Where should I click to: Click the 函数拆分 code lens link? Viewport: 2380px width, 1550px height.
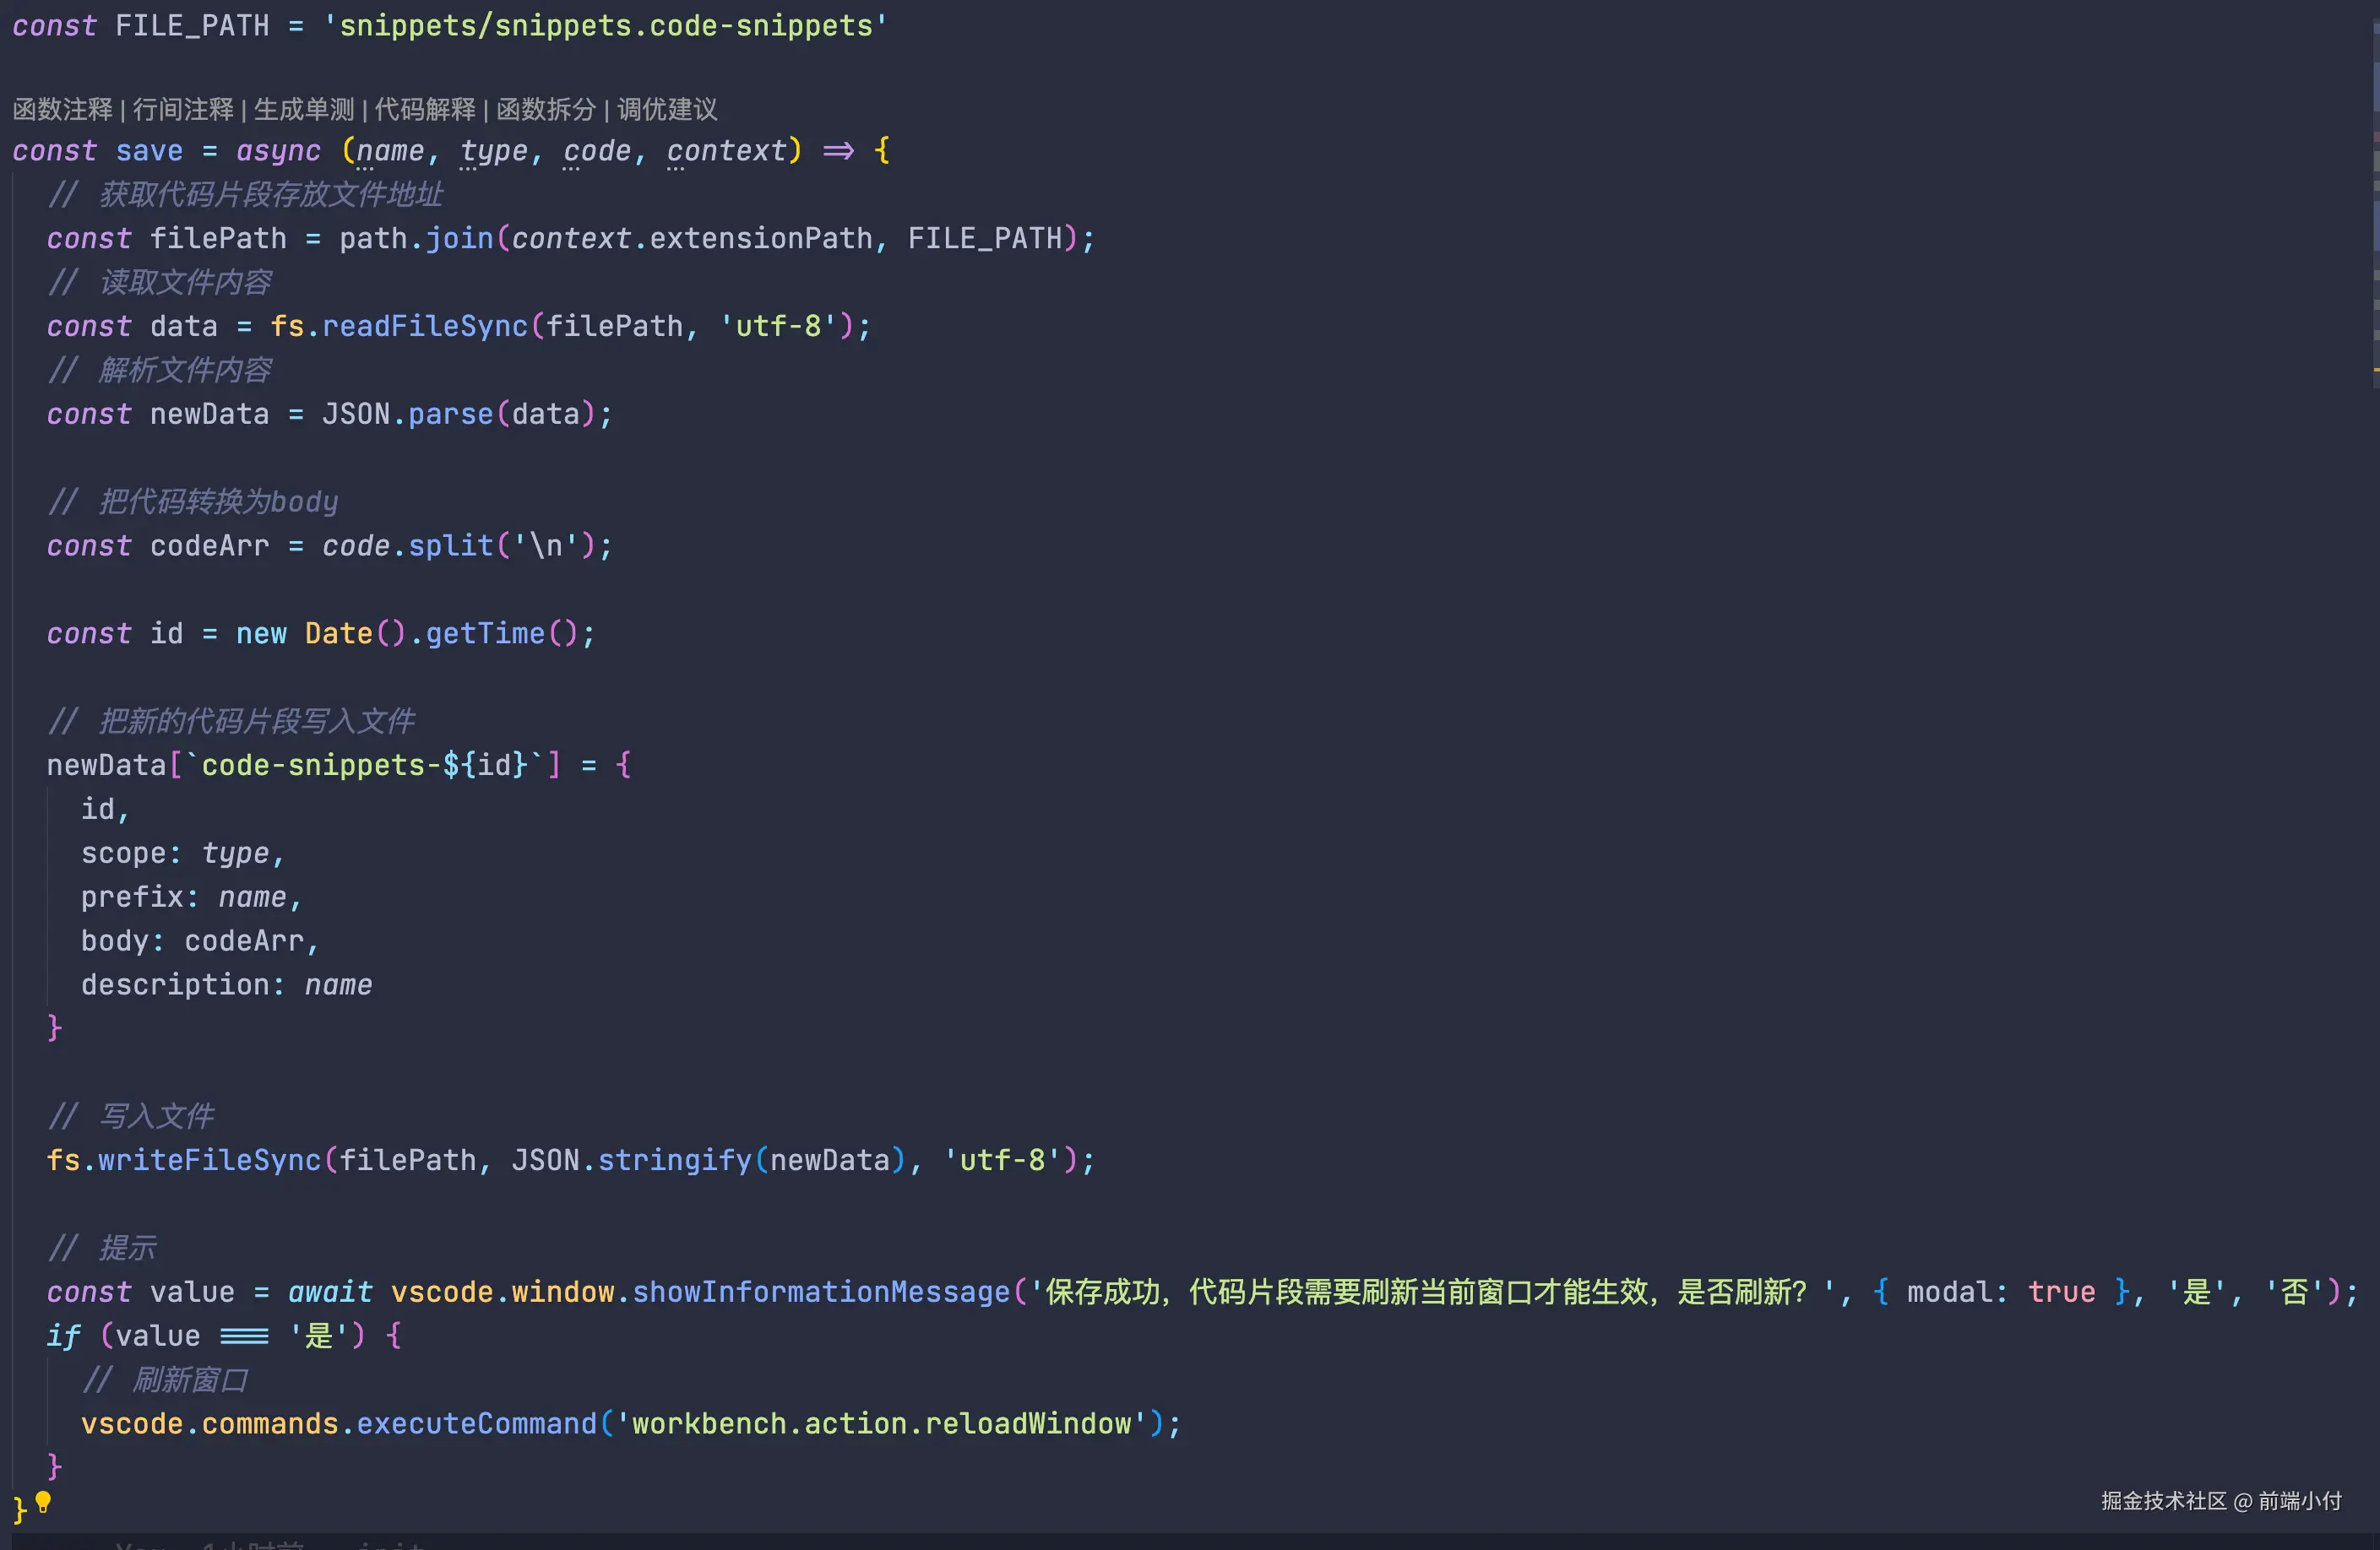[x=546, y=109]
